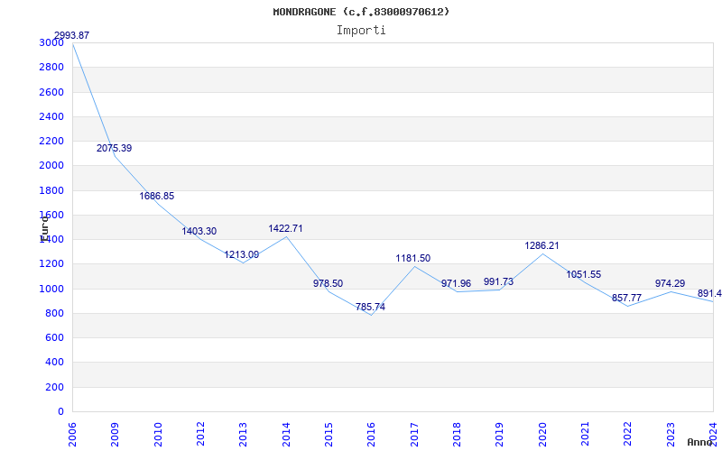Click the y-axis value 2400
This screenshot has height=451, width=722.
pos(51,116)
